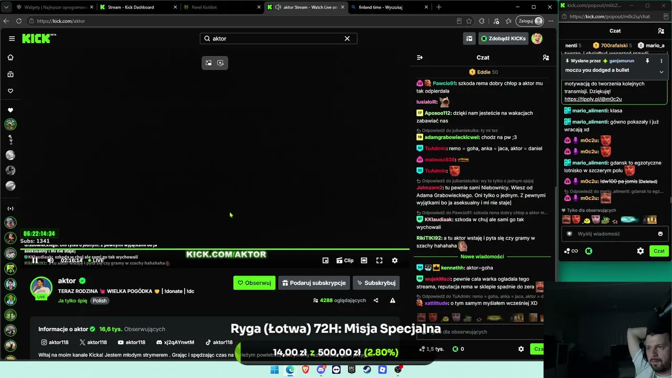
Task: Go back in the browser
Action: click(6, 21)
